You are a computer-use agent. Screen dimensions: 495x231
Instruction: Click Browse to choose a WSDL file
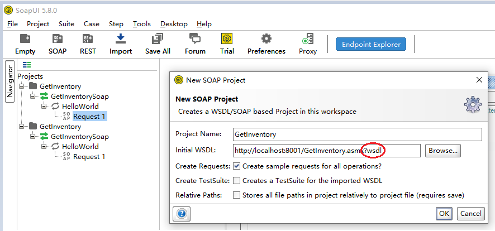[x=443, y=151]
